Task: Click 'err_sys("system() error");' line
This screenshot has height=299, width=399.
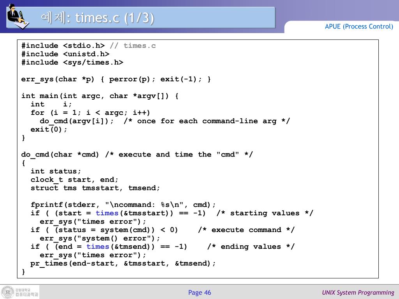Action: pos(100,239)
